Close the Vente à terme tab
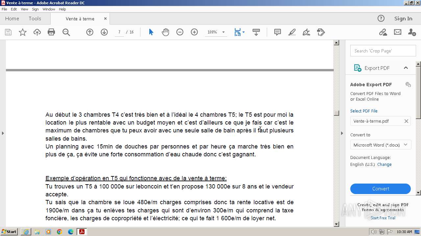The width and height of the screenshot is (421, 236). click(105, 19)
